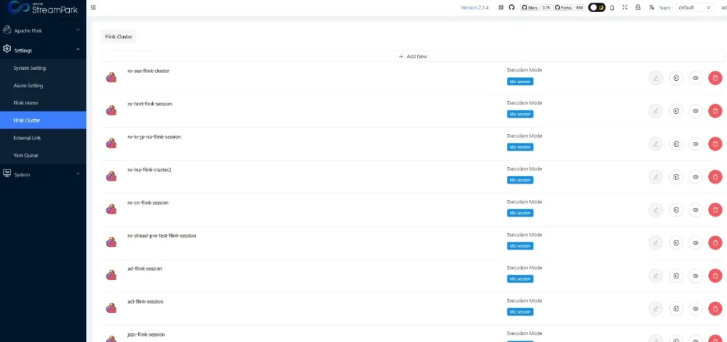727x342 pixels.
Task: Enter fullscreen mode from the header
Action: 625,7
